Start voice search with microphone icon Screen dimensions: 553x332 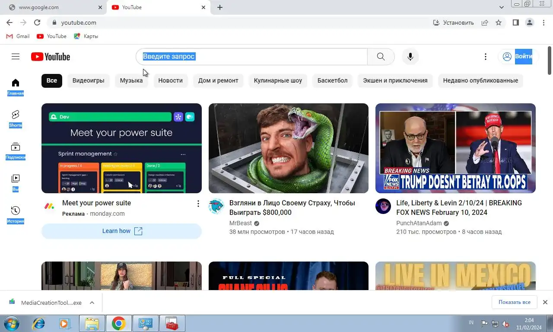pyautogui.click(x=410, y=57)
